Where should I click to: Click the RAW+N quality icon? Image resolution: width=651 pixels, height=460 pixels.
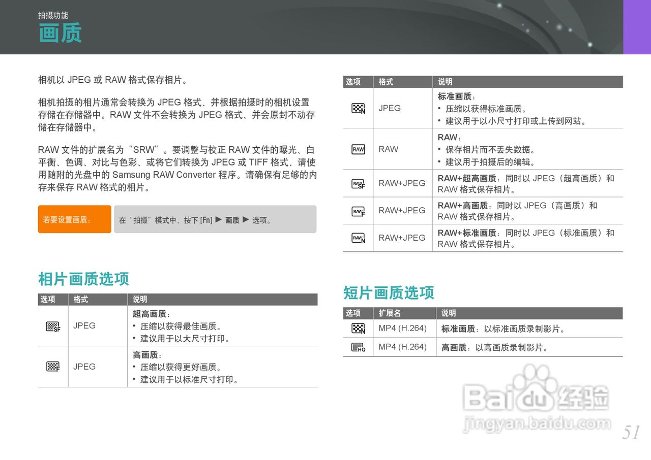point(358,238)
